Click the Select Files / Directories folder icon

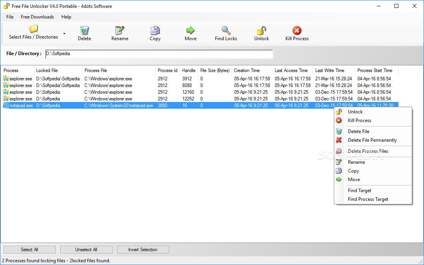tap(33, 29)
